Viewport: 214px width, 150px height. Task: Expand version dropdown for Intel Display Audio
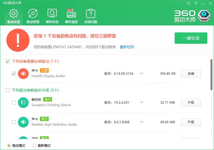coord(142,73)
